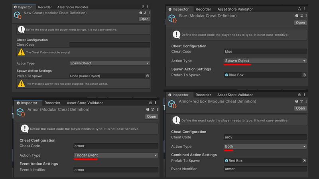319x179 pixels.
Task: Click Prefab to Spawn unassigned warning icon
Action: (x=21, y=84)
